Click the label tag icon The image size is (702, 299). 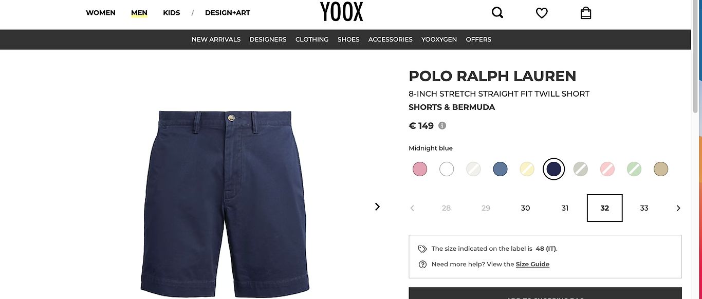coord(422,249)
